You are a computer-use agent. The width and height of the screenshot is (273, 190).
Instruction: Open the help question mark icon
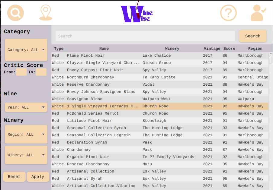click(x=228, y=13)
